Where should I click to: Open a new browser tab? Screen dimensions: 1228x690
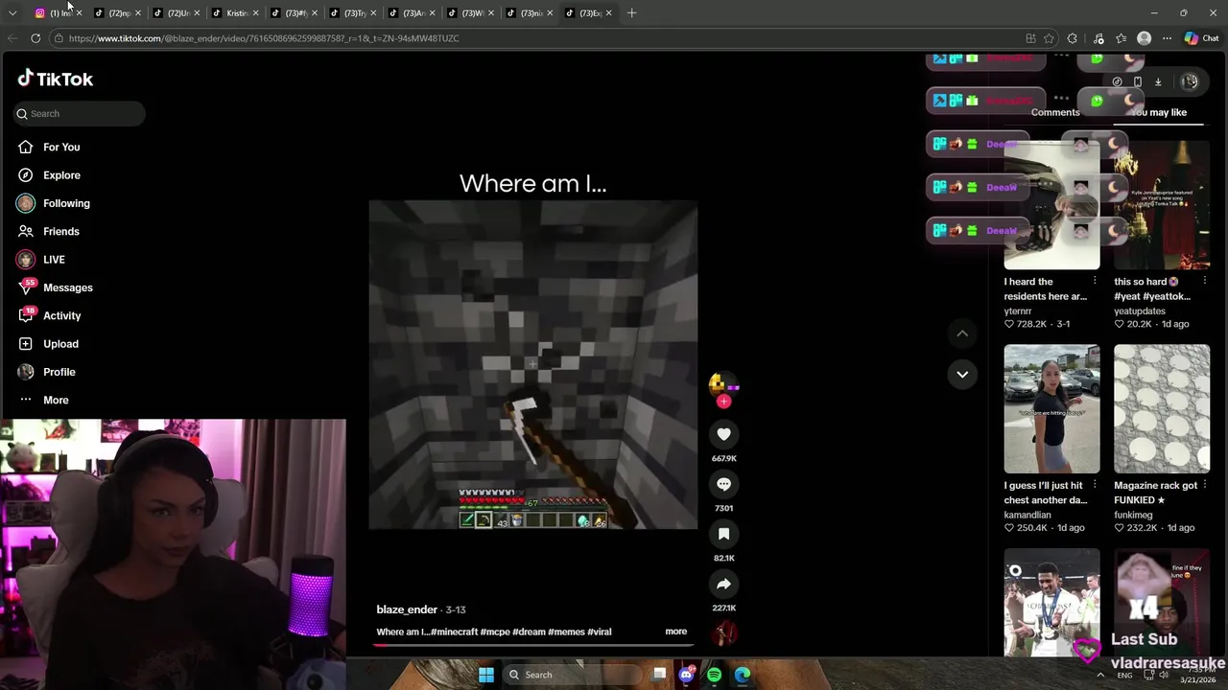(631, 13)
